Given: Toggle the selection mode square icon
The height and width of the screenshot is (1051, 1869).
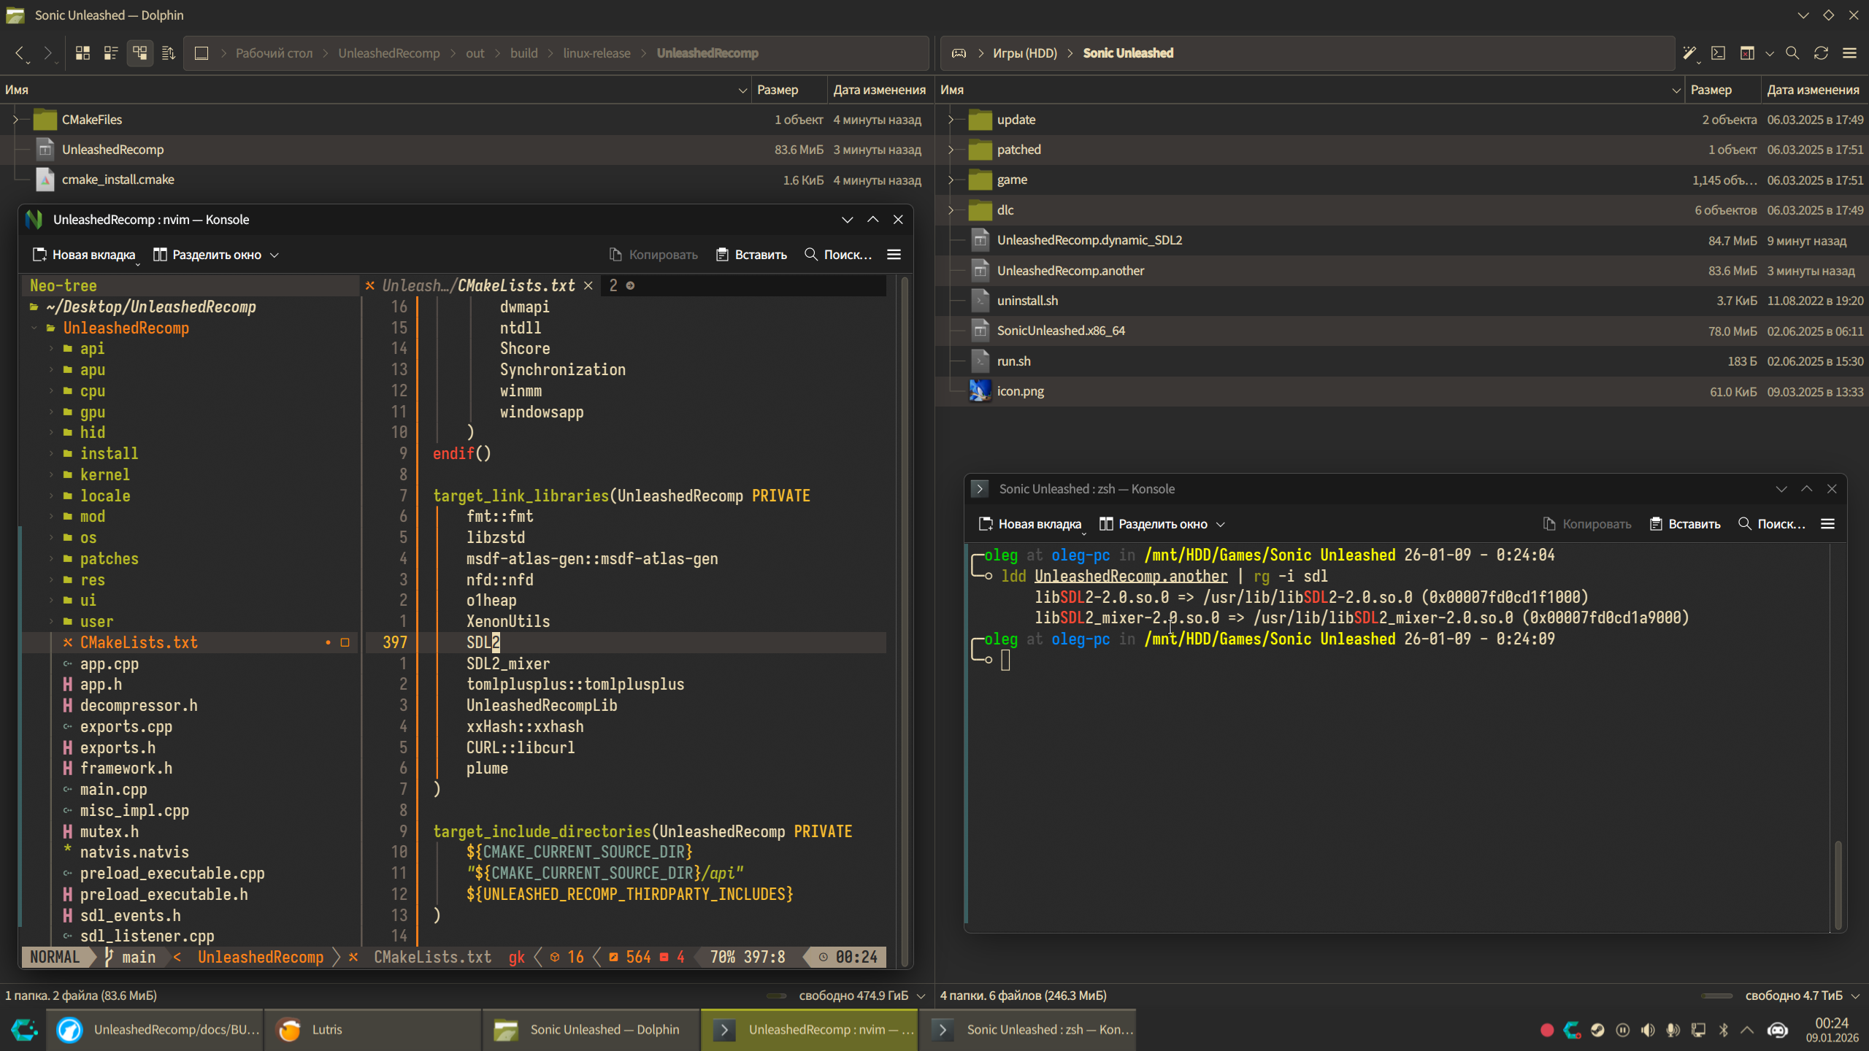Looking at the screenshot, I should click(x=202, y=53).
